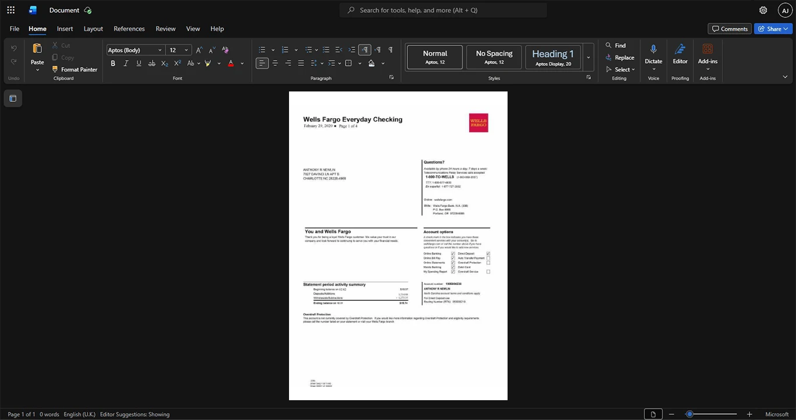Switch to focus view in status bar
796x420 pixels.
point(653,414)
